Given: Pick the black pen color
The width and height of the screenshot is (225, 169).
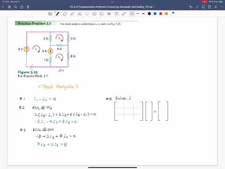Looking at the screenshot, I should click(x=150, y=14).
